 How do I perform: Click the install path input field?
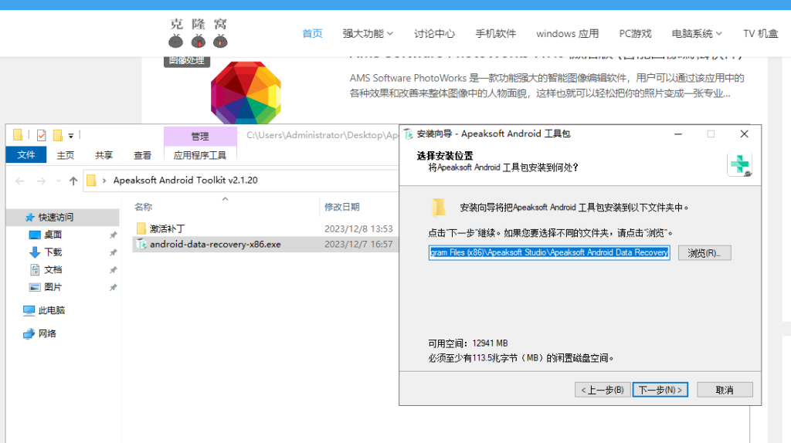point(549,252)
